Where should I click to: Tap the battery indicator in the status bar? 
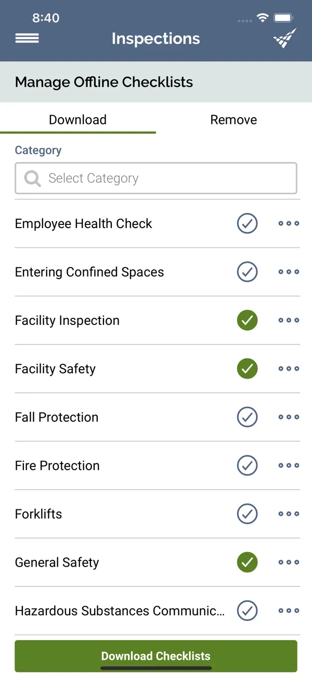point(283,17)
